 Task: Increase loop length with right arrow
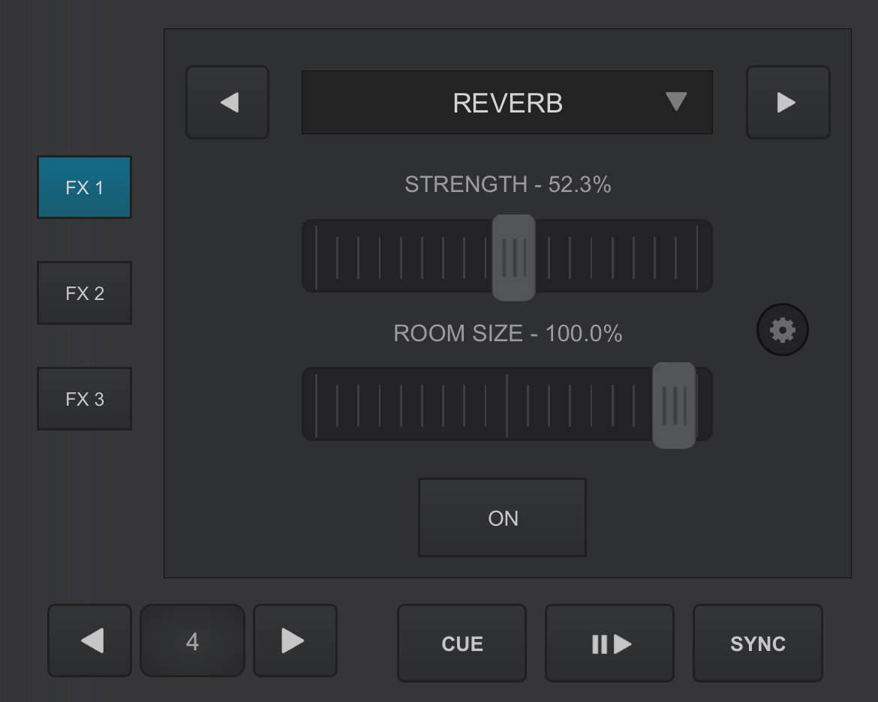295,641
